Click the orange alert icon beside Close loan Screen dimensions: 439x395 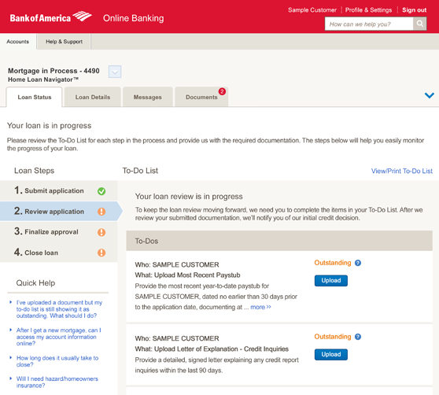point(101,253)
